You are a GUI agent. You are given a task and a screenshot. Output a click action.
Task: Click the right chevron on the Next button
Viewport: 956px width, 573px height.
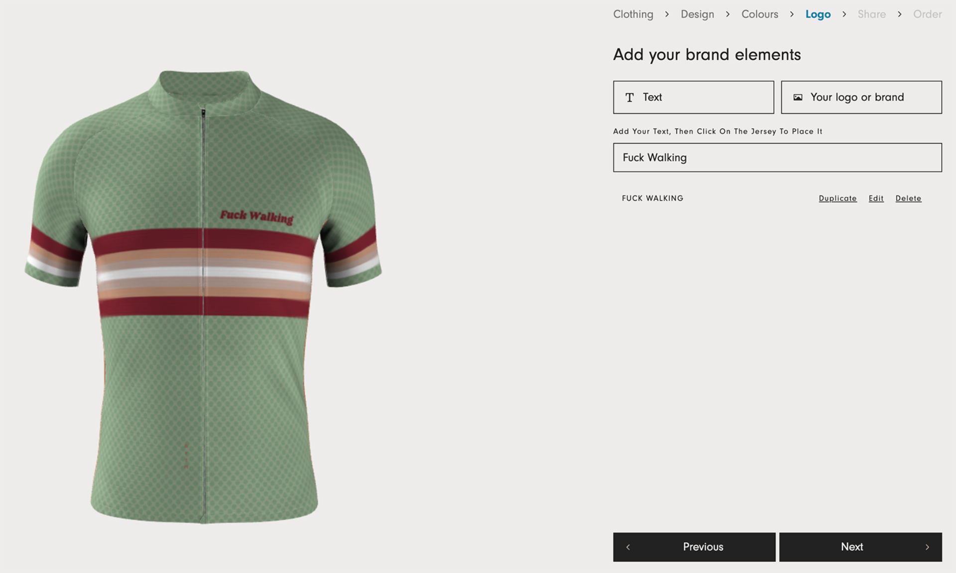coord(927,547)
